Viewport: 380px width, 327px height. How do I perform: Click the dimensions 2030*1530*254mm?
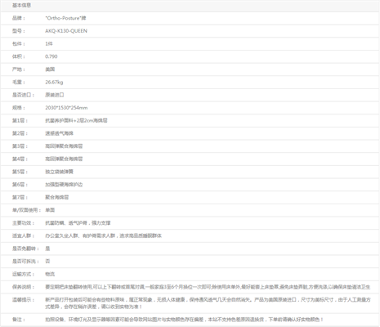point(66,108)
